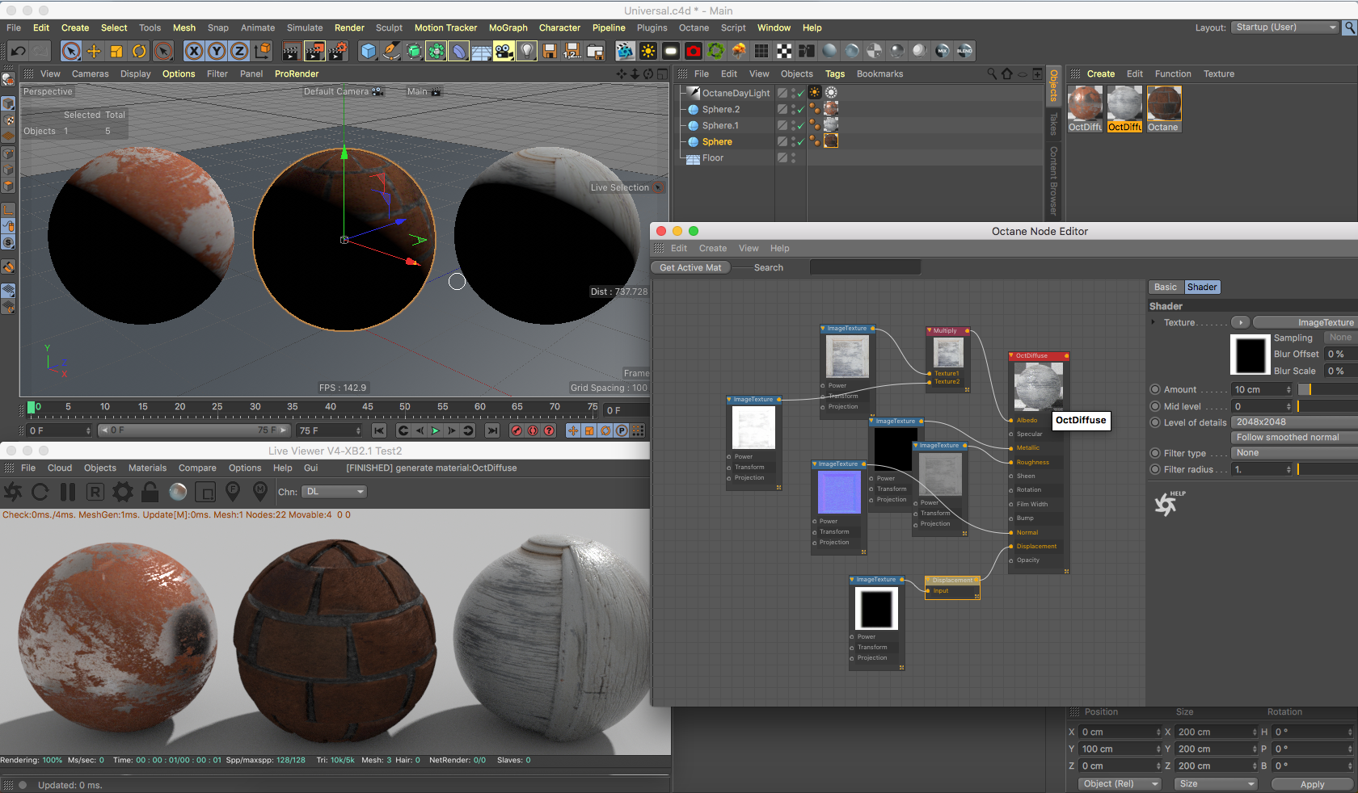Click the Undo arrow icon
Viewport: 1358px width, 793px height.
click(18, 52)
